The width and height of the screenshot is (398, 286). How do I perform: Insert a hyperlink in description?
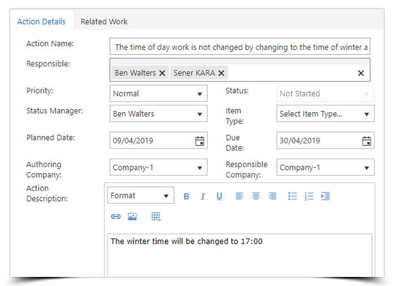point(115,216)
